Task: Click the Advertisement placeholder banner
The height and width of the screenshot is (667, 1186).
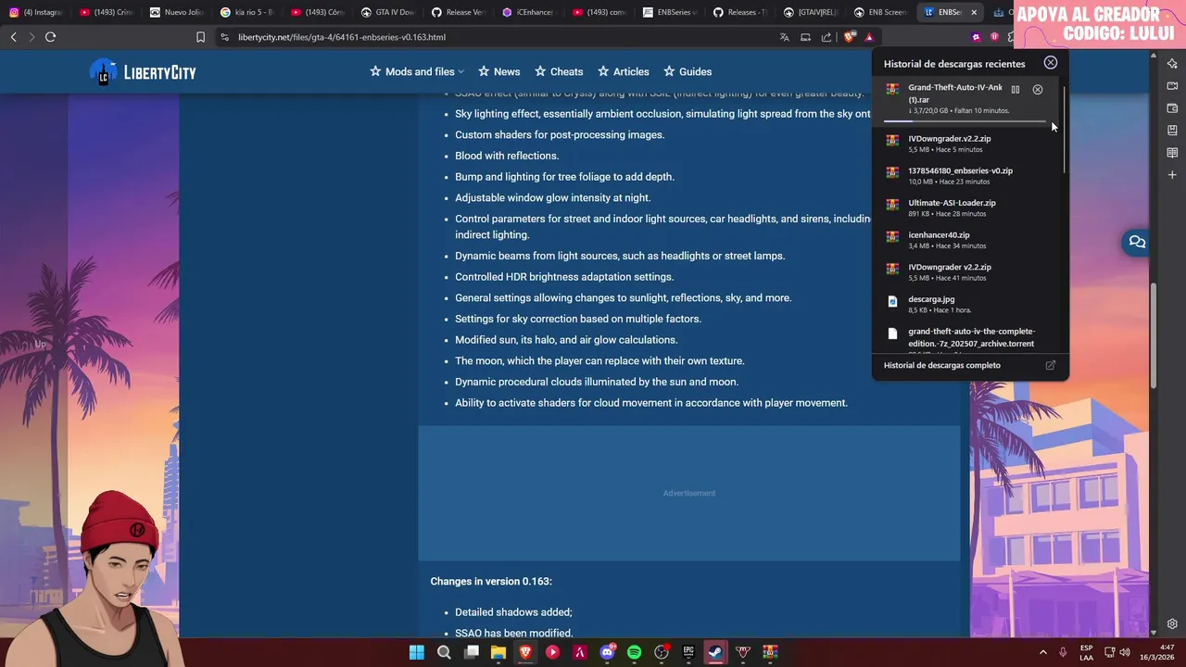Action: point(688,493)
